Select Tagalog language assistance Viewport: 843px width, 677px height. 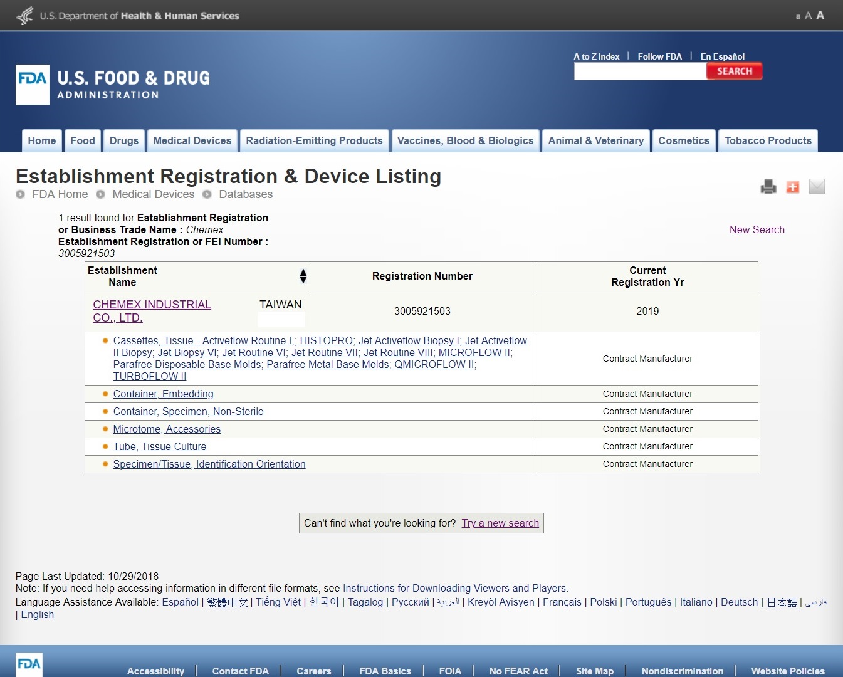[x=365, y=602]
